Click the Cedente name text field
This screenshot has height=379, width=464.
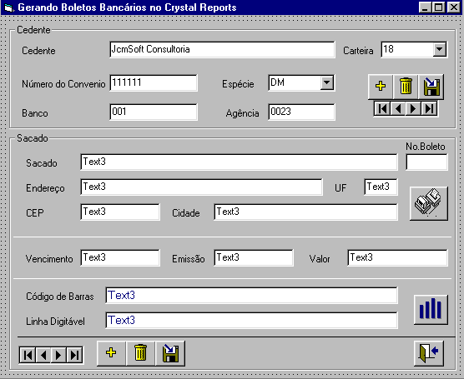(222, 49)
